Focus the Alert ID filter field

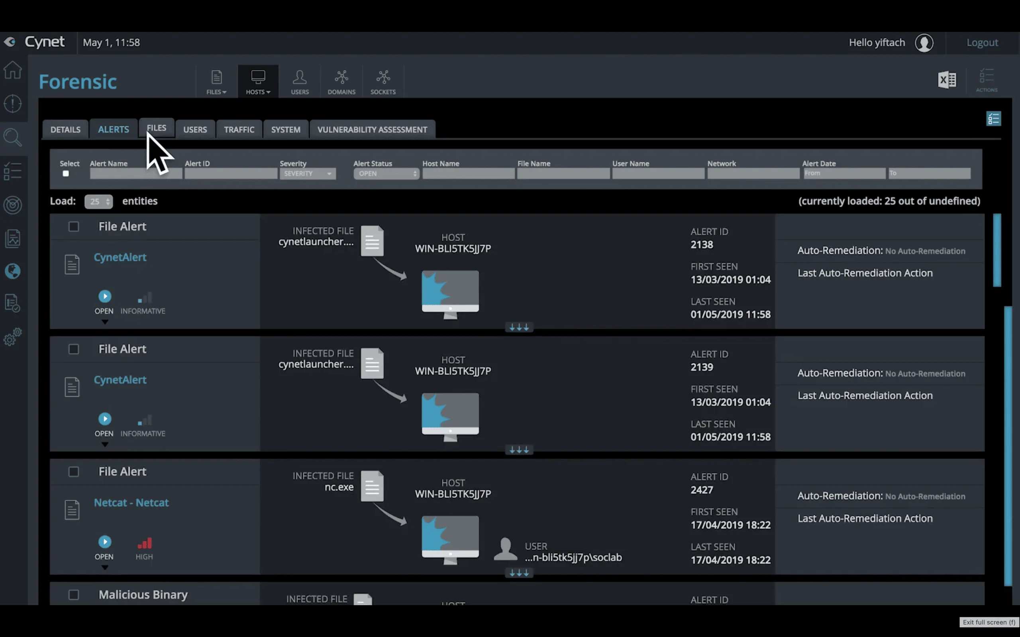coord(231,174)
